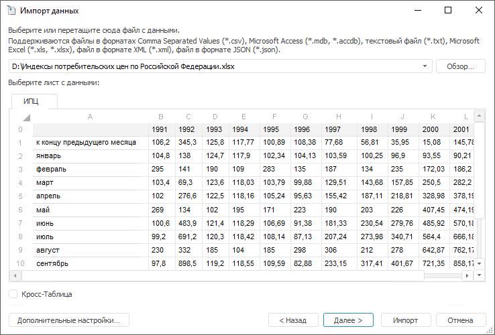Select column header A
Viewport: 495px width, 335px height.
[x=90, y=117]
